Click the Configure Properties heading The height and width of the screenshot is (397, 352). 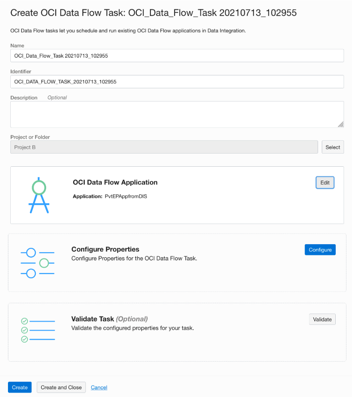pos(105,249)
